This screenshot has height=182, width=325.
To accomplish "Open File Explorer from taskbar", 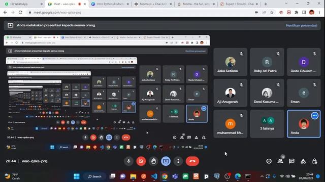I will (x=133, y=176).
